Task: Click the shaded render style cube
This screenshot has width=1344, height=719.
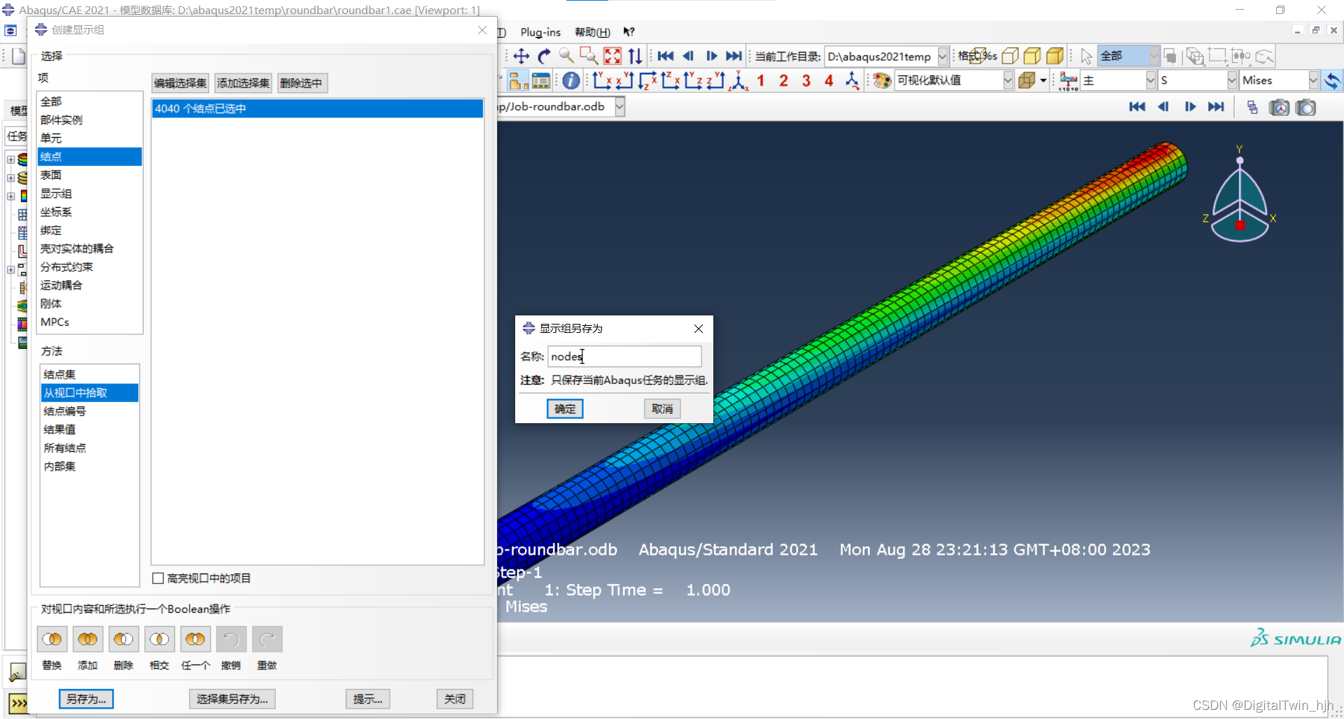Action: click(x=1055, y=56)
